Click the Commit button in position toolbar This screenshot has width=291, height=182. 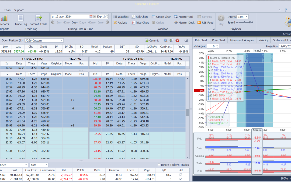click(x=152, y=40)
